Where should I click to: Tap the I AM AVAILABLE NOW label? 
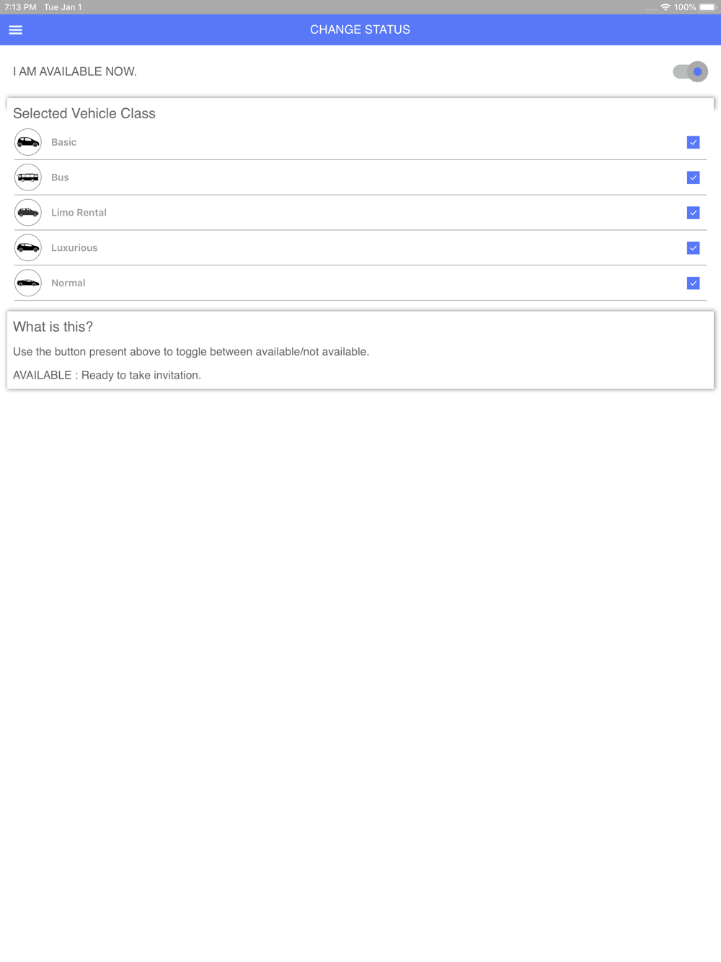coord(75,71)
